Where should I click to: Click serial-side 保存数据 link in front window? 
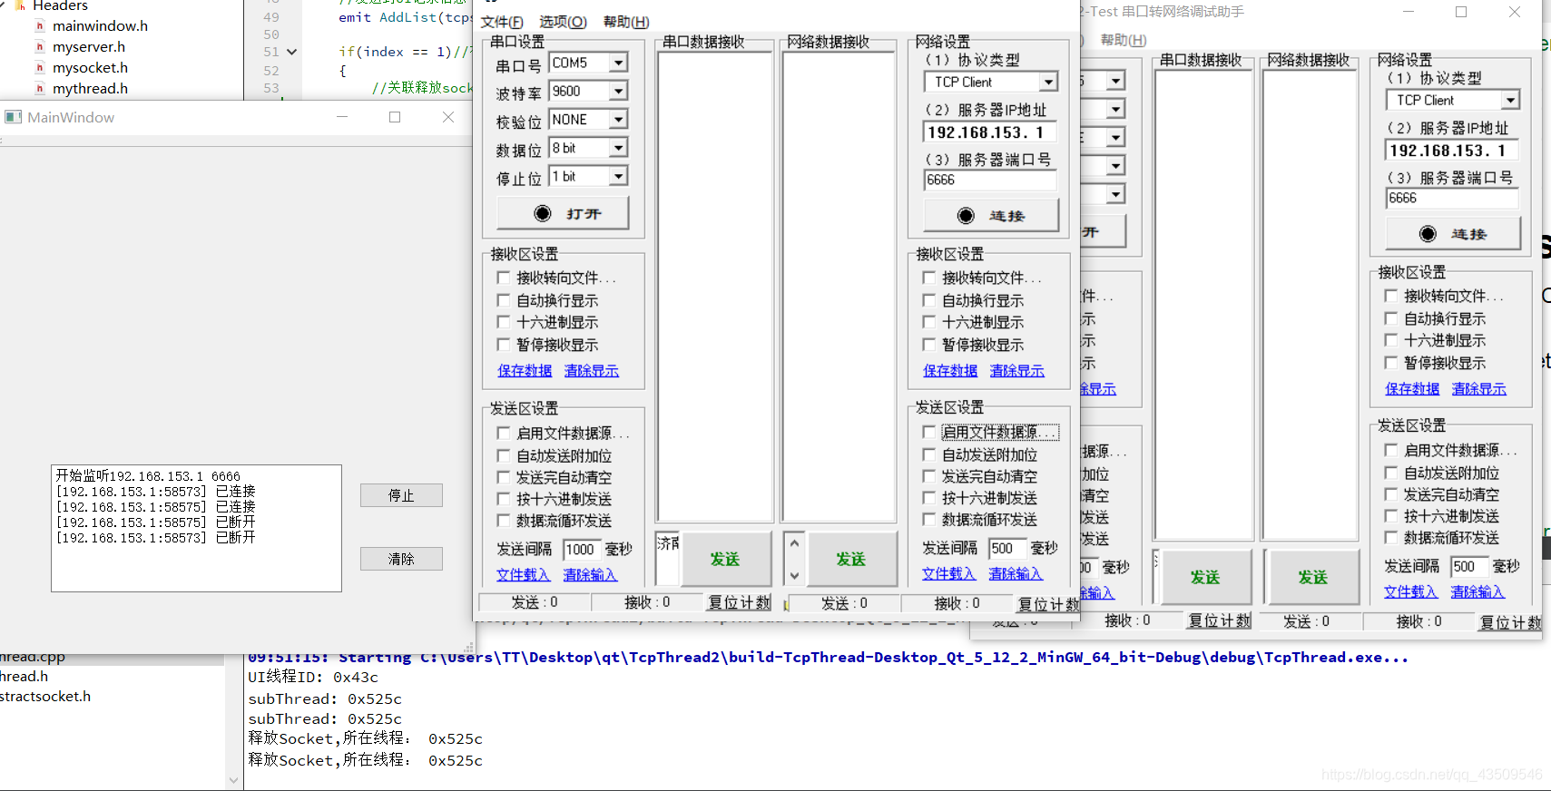coord(525,370)
